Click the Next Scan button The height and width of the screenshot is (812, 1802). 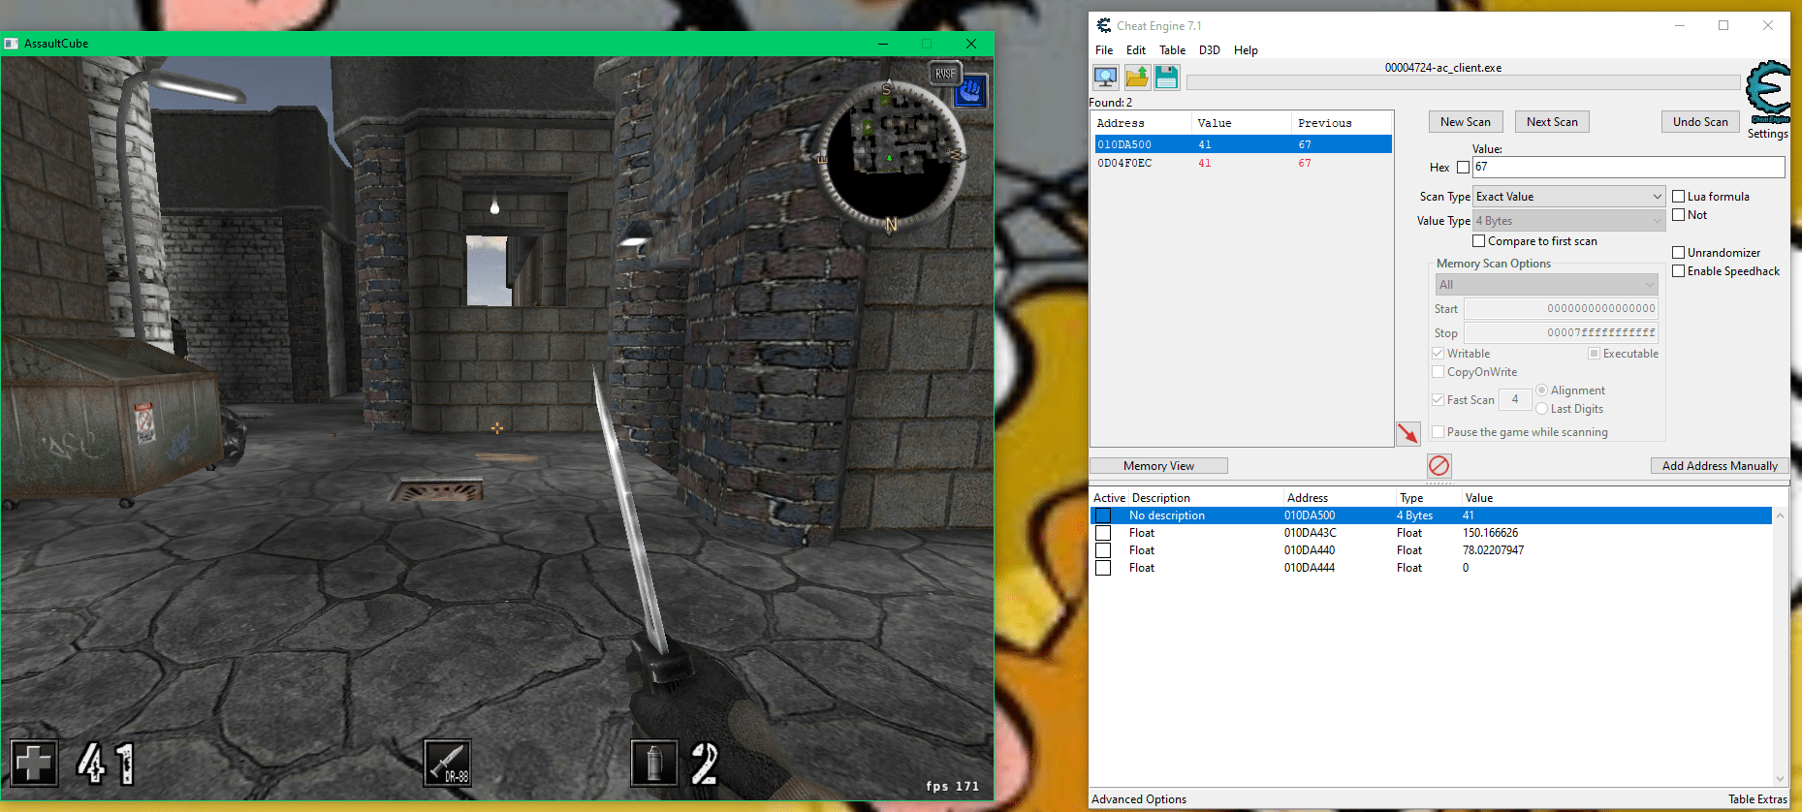tap(1552, 122)
